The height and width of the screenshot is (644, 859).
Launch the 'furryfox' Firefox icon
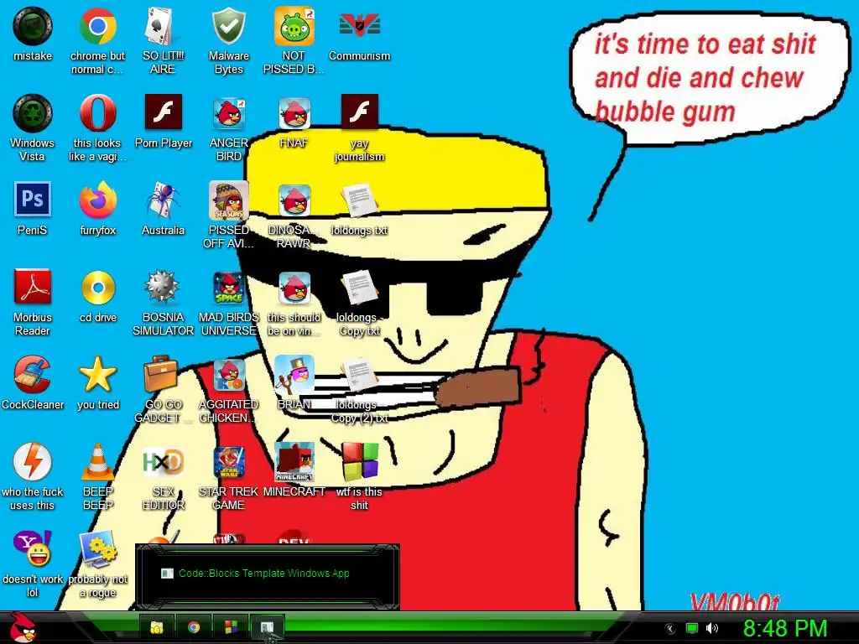97,200
